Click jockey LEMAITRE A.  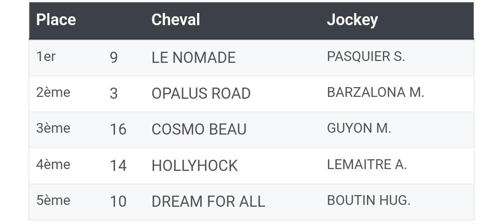(367, 165)
